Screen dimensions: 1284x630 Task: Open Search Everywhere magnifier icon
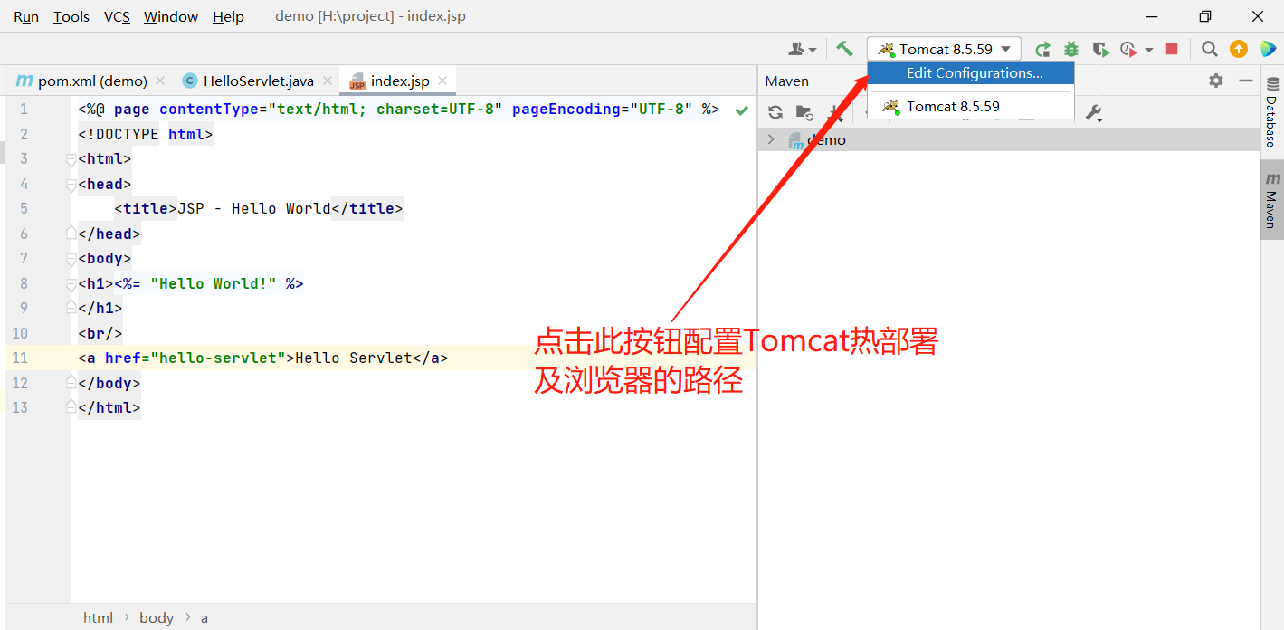pos(1209,49)
